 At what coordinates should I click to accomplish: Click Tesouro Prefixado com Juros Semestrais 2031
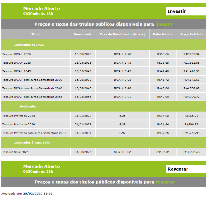point(34,133)
